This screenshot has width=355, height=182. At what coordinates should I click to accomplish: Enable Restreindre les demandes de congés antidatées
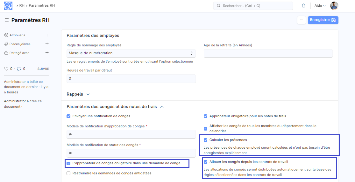(68, 173)
